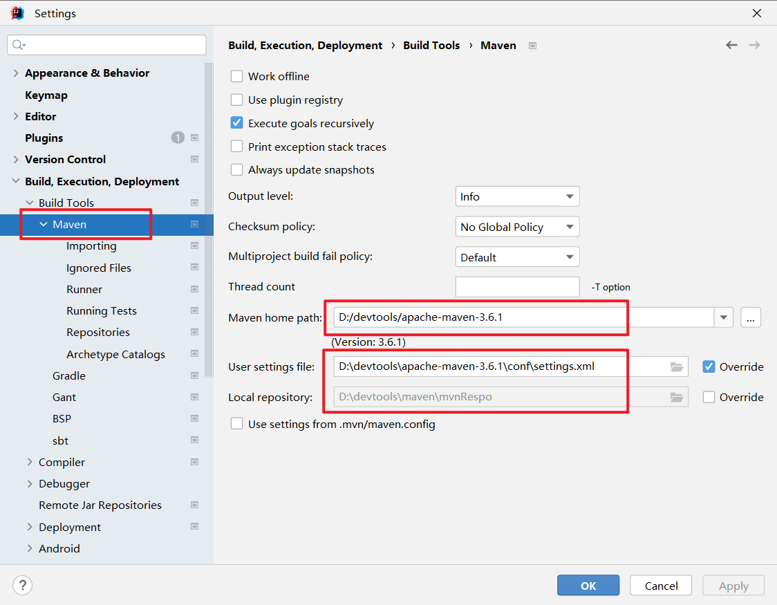
Task: Click the project icon on Ignored Files row
Action: click(x=195, y=268)
